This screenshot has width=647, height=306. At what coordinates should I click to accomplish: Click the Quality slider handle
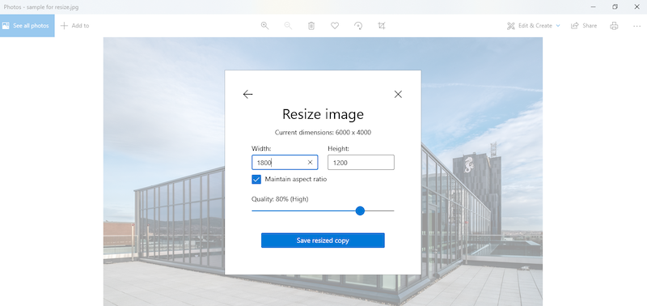click(x=360, y=210)
